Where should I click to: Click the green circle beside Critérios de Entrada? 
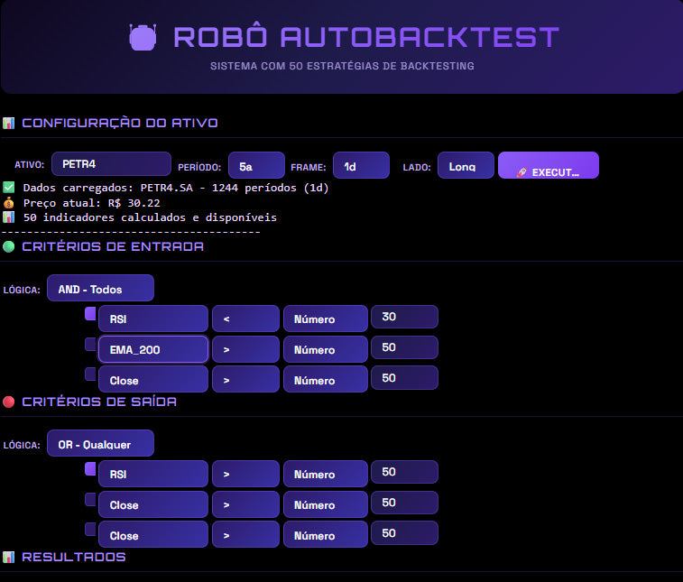[9, 246]
